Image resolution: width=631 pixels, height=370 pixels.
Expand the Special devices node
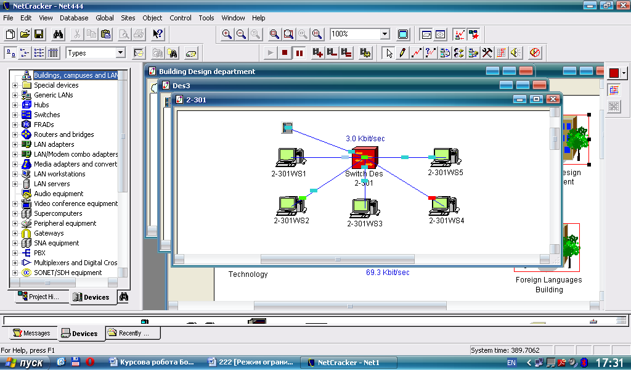pyautogui.click(x=15, y=85)
